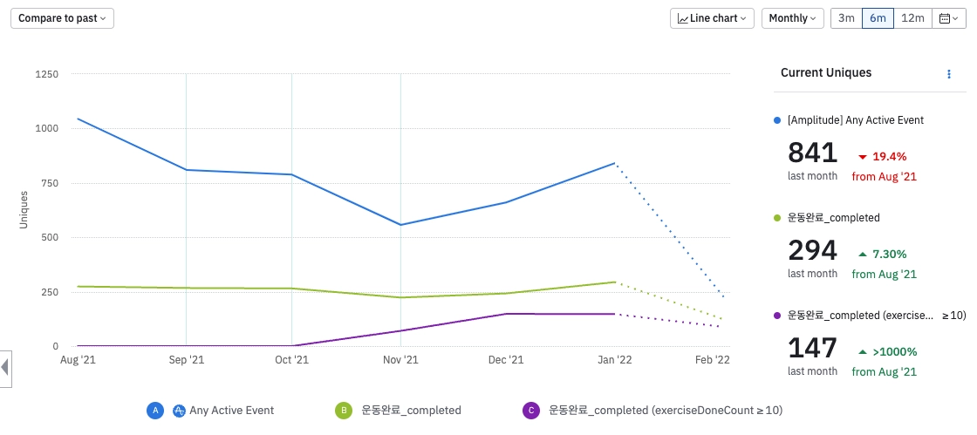Toggle Any Active Event legend series
Image resolution: width=977 pixels, height=435 pixels.
231,411
